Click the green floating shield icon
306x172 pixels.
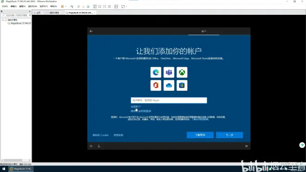click(302, 145)
